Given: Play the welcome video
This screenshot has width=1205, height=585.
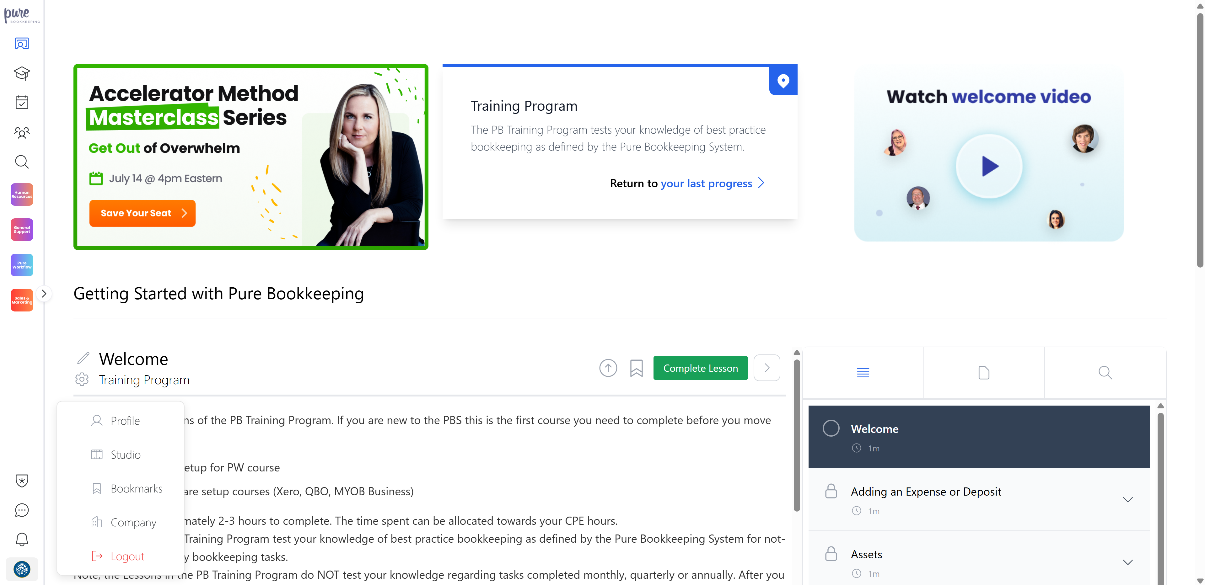Looking at the screenshot, I should tap(989, 167).
